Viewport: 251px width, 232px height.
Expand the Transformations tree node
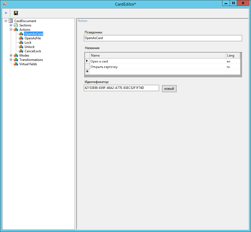click(11, 60)
